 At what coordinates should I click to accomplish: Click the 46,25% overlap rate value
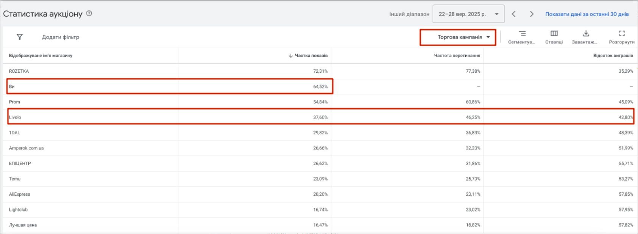[473, 117]
